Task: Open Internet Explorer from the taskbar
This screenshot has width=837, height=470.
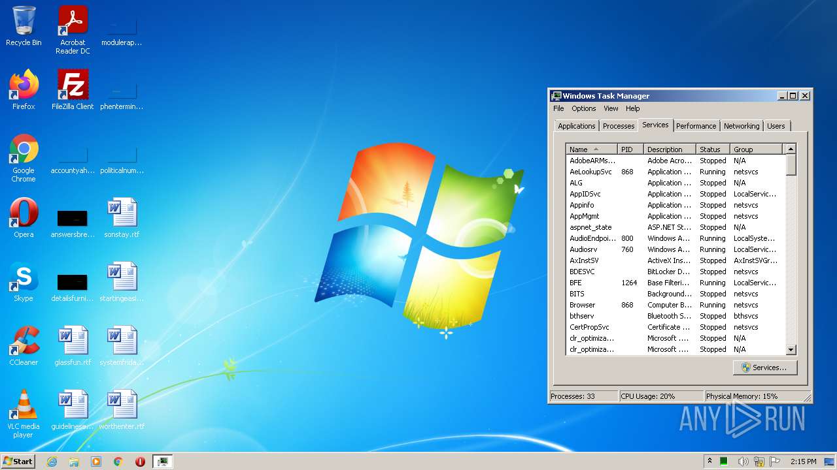Action: [x=52, y=462]
